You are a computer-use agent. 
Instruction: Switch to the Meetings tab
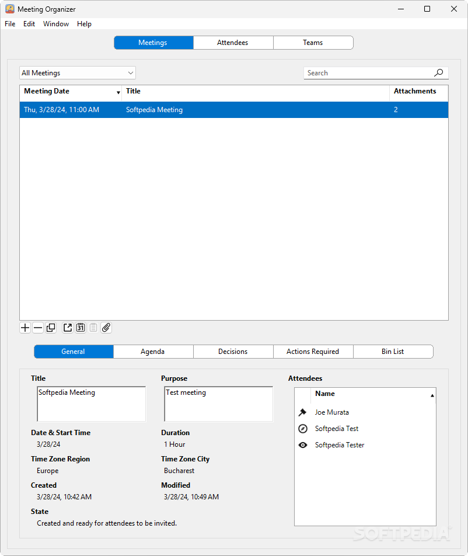[153, 43]
